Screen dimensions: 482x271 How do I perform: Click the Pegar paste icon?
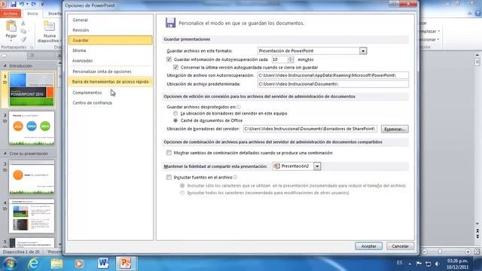[x=11, y=26]
